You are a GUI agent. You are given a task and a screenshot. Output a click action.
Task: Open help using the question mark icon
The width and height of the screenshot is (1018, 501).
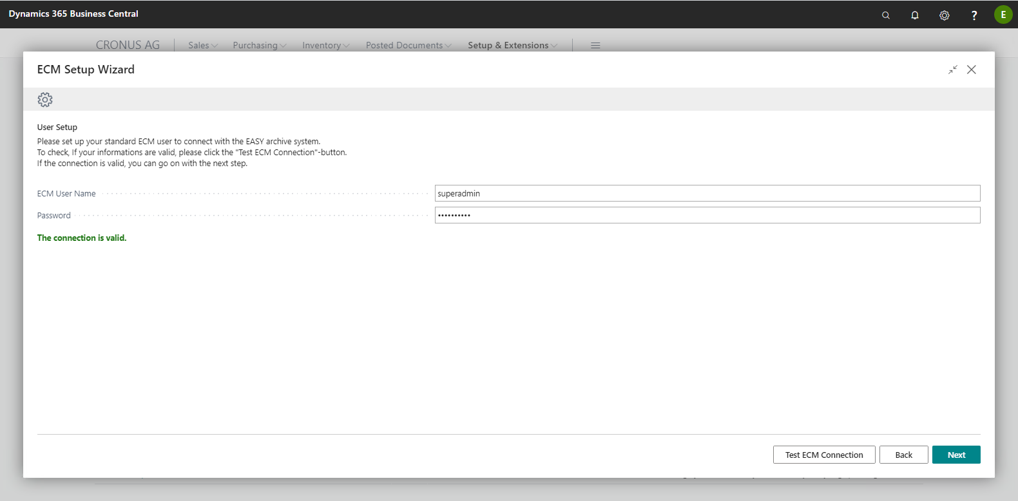coord(974,15)
